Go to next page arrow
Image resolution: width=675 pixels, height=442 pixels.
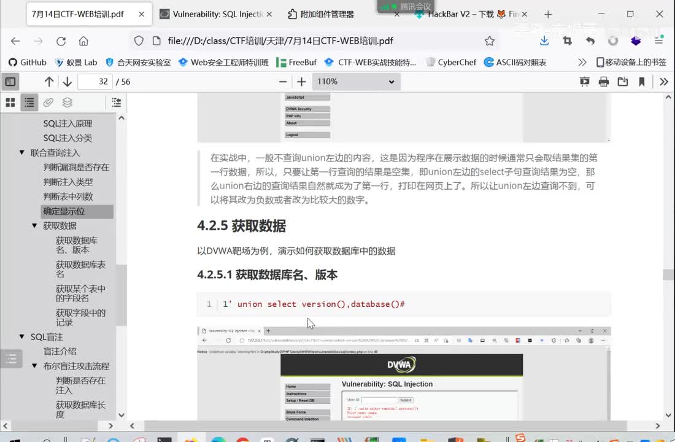click(x=67, y=82)
